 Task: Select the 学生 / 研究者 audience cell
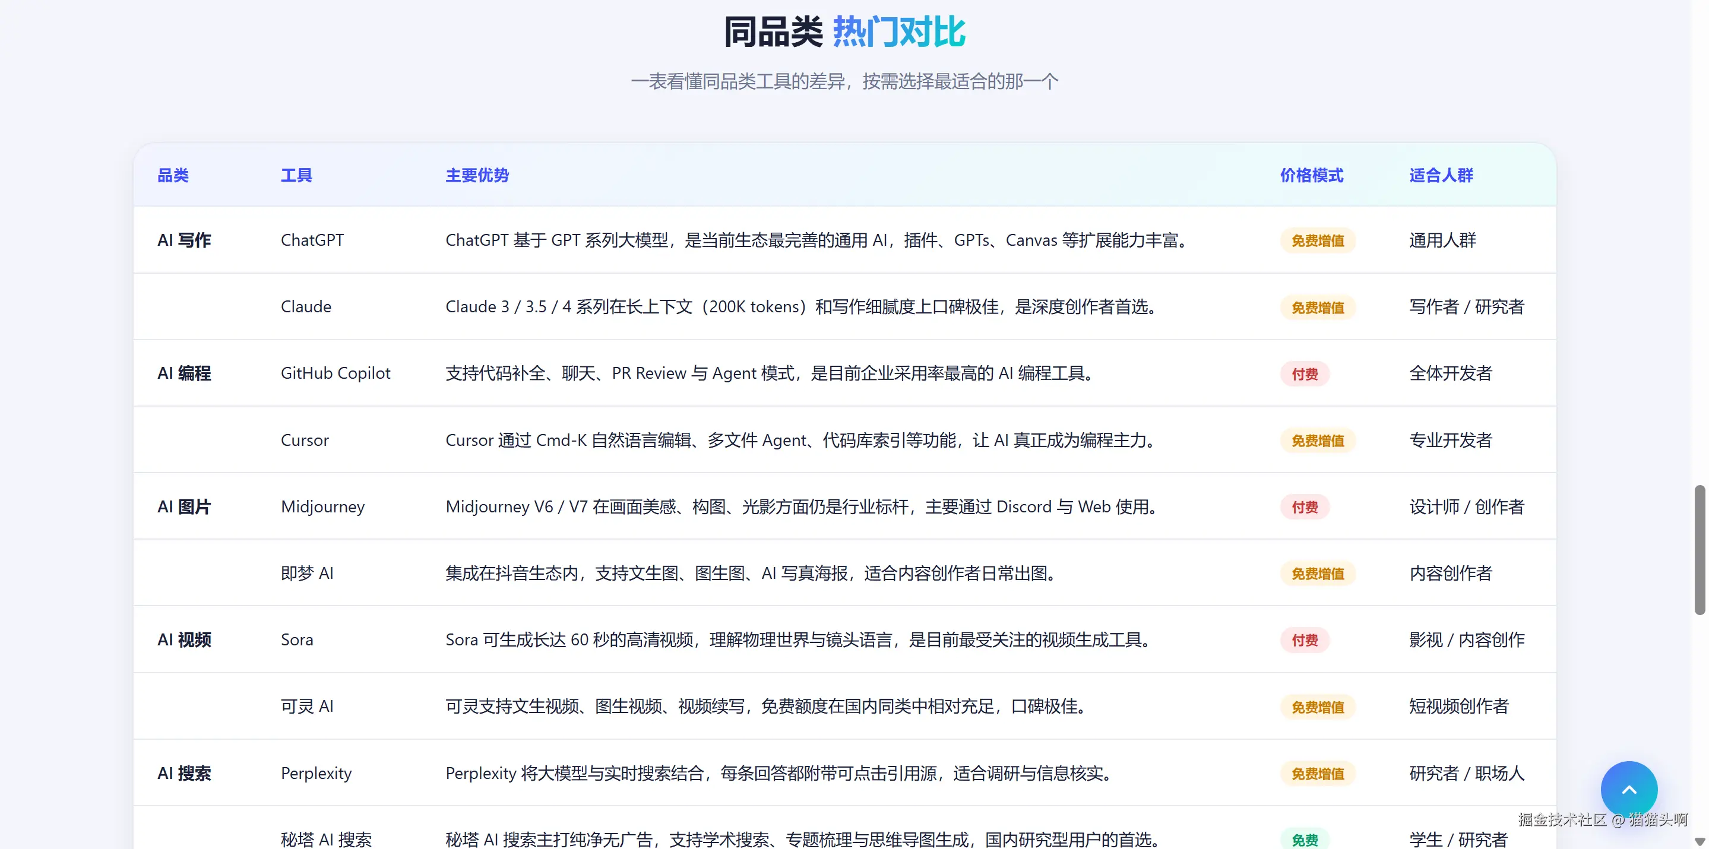(1459, 839)
